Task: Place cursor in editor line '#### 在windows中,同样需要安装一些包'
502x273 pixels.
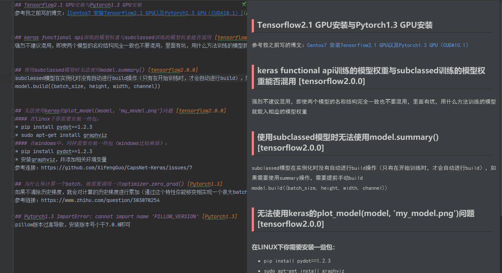Action: pyautogui.click(x=92, y=144)
